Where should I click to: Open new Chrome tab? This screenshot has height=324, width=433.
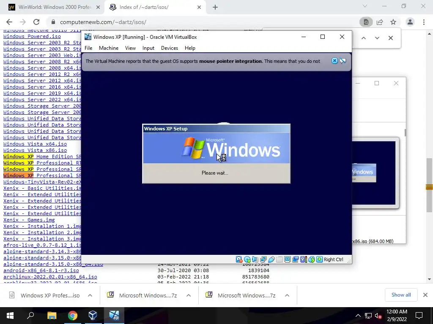215,7
